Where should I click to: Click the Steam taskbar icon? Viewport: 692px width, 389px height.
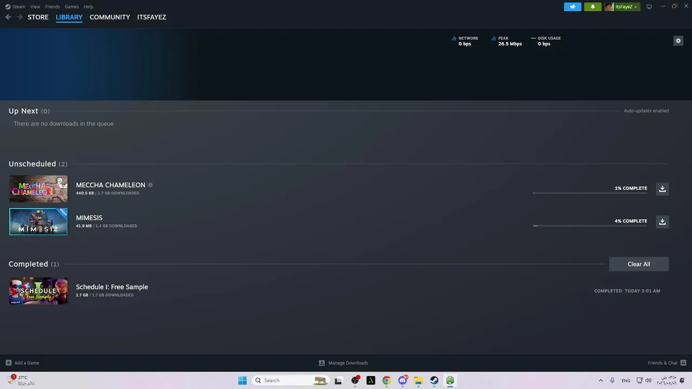point(434,380)
